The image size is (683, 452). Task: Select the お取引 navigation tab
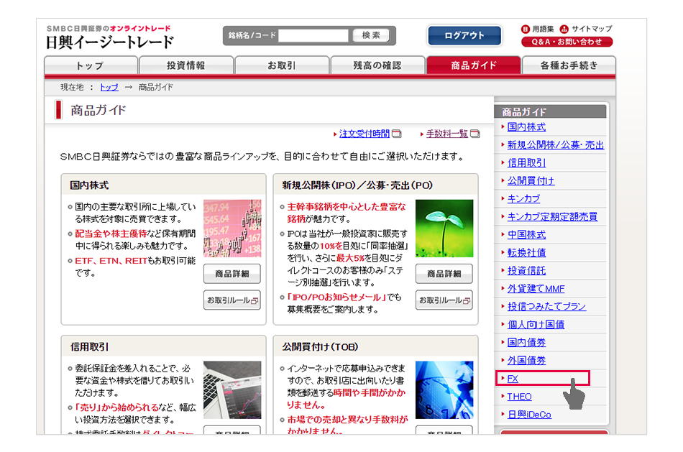tap(281, 65)
